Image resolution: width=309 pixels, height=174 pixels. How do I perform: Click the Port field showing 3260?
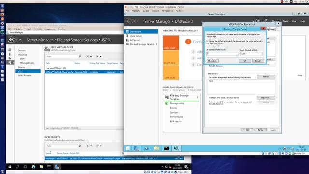coord(251,54)
